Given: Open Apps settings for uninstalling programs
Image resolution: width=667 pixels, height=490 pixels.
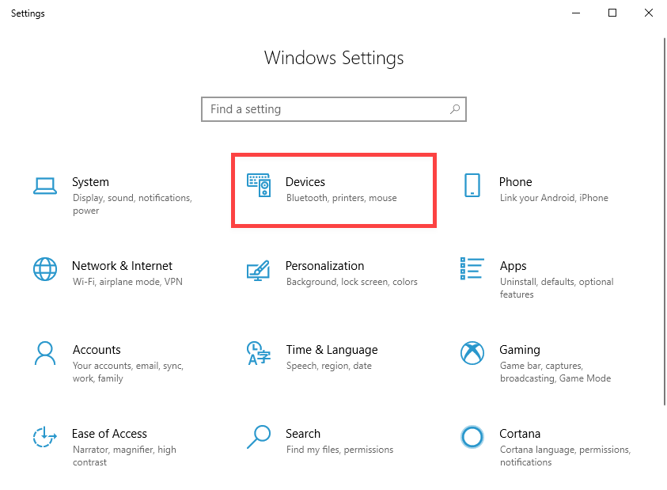Looking at the screenshot, I should [513, 266].
